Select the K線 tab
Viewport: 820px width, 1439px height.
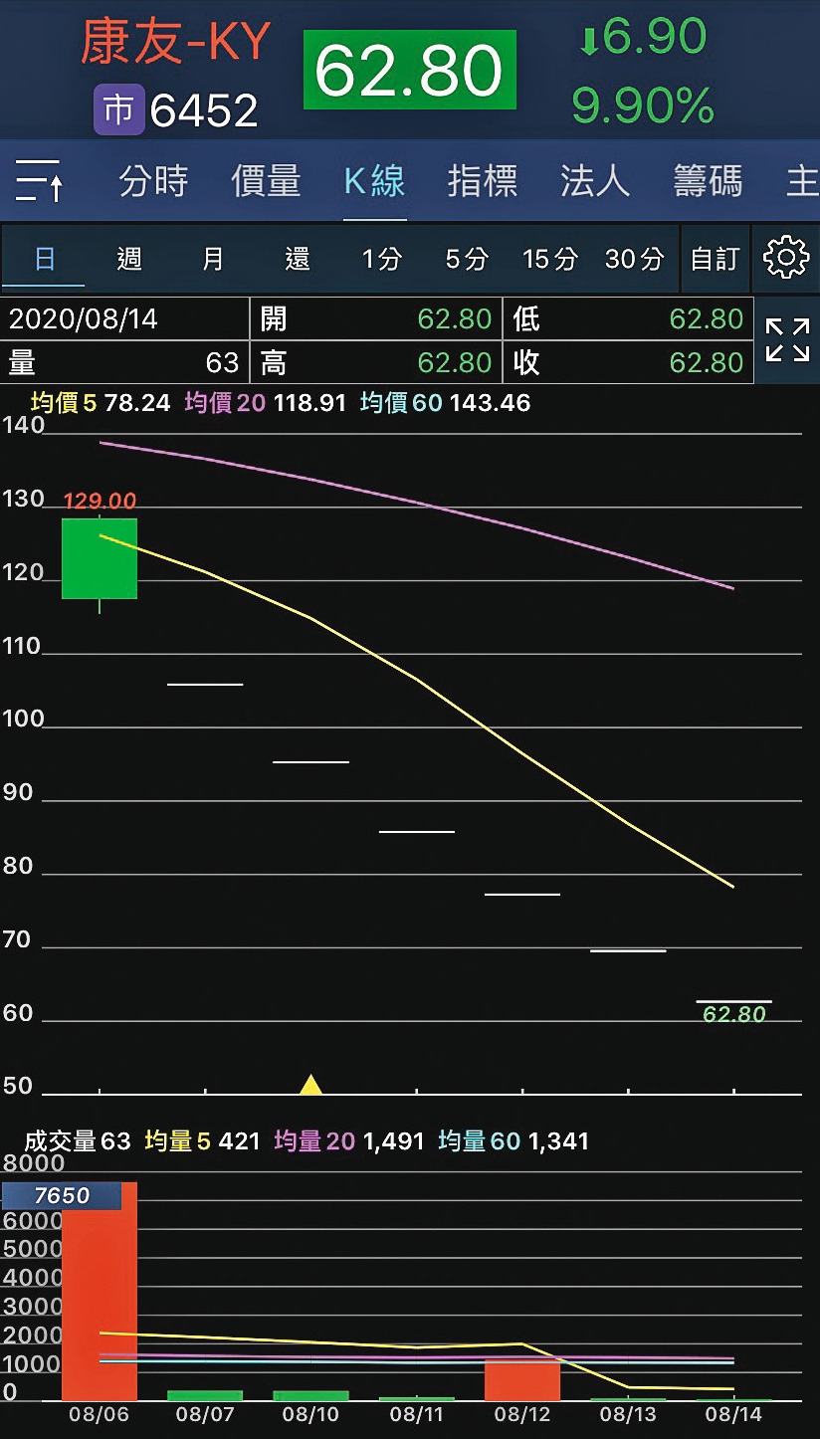click(x=375, y=181)
